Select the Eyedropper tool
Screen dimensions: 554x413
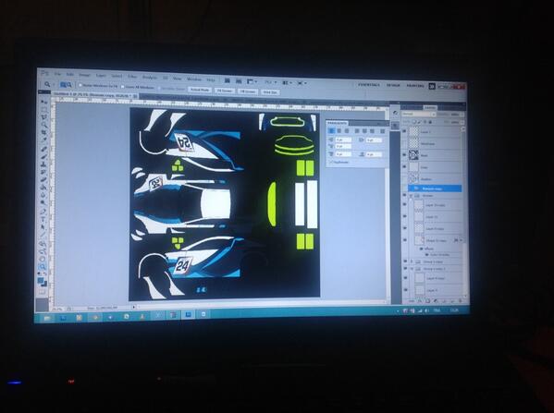click(43, 140)
